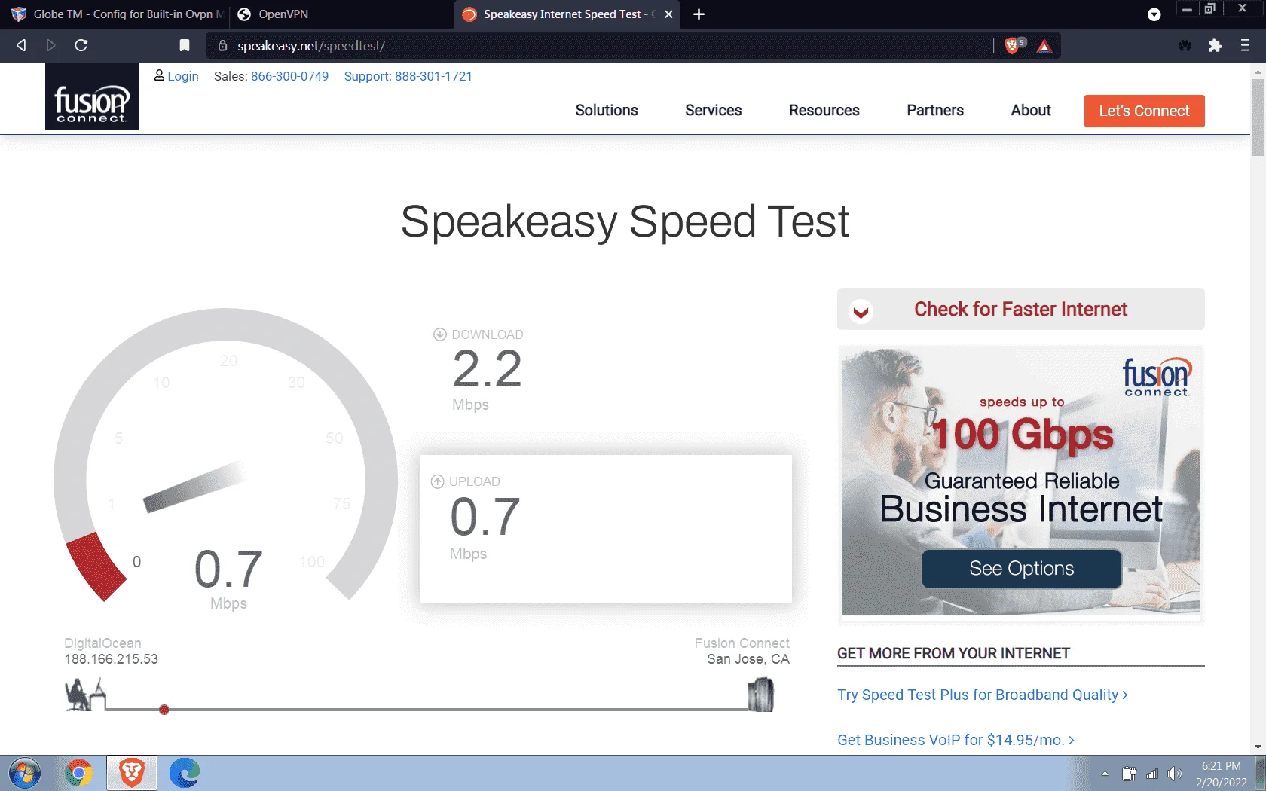Viewport: 1266px width, 791px height.
Task: Click the speedometer gauge needle
Action: pos(194,486)
